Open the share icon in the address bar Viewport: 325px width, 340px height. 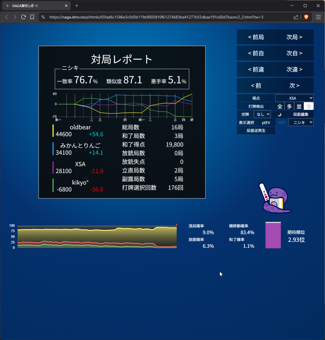pos(296,17)
